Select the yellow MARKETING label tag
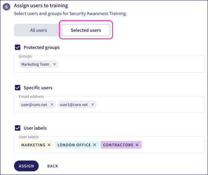The width and height of the screenshot is (208, 175). point(36,145)
